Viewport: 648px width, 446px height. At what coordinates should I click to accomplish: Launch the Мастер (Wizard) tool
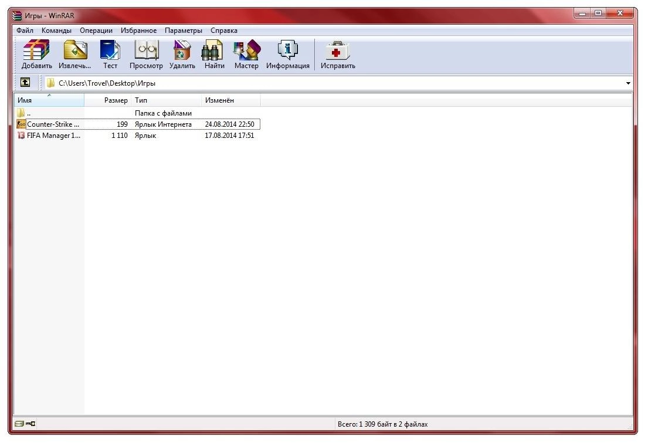[x=246, y=54]
